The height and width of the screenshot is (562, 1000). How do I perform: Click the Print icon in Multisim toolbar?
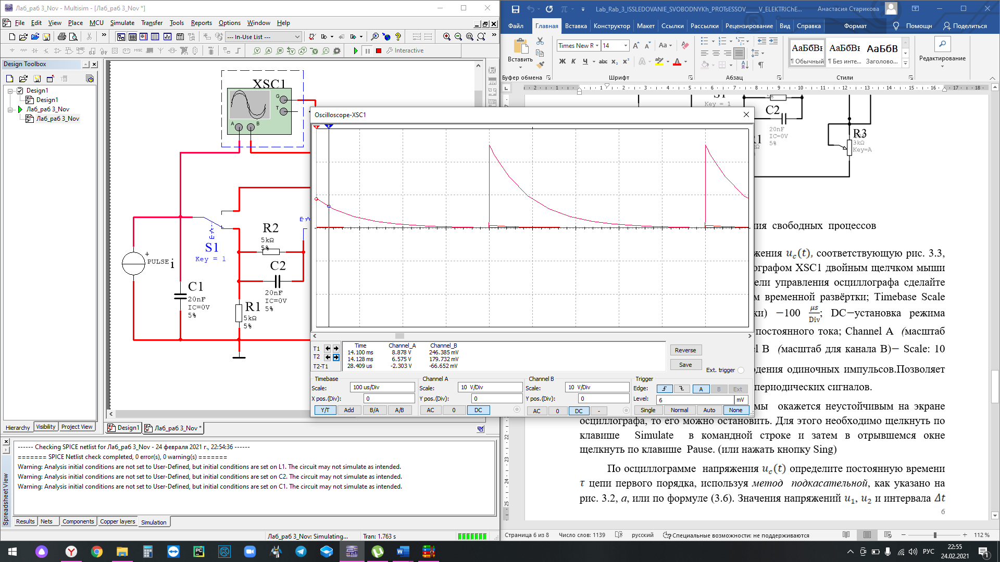pos(61,37)
